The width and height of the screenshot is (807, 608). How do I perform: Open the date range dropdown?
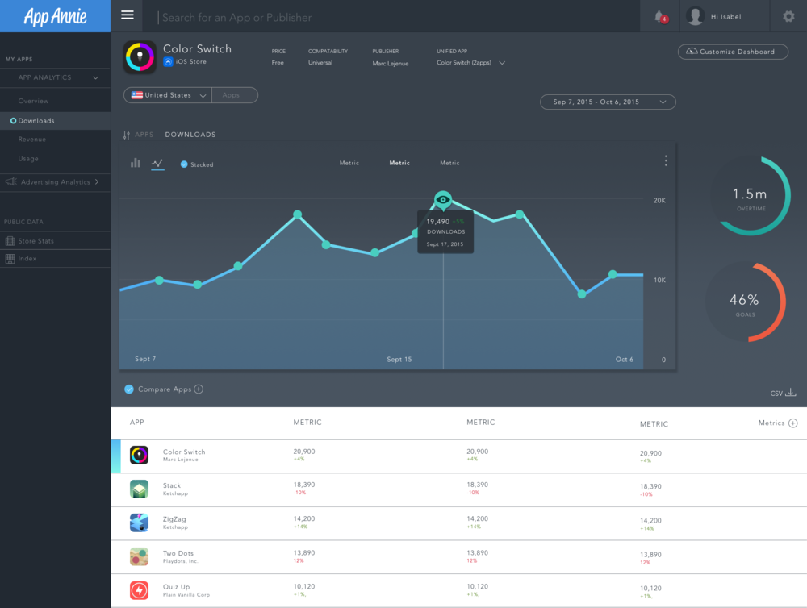coord(608,102)
